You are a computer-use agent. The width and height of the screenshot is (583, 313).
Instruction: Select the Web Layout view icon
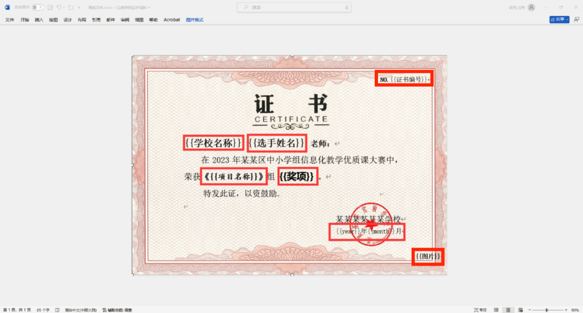click(520, 310)
